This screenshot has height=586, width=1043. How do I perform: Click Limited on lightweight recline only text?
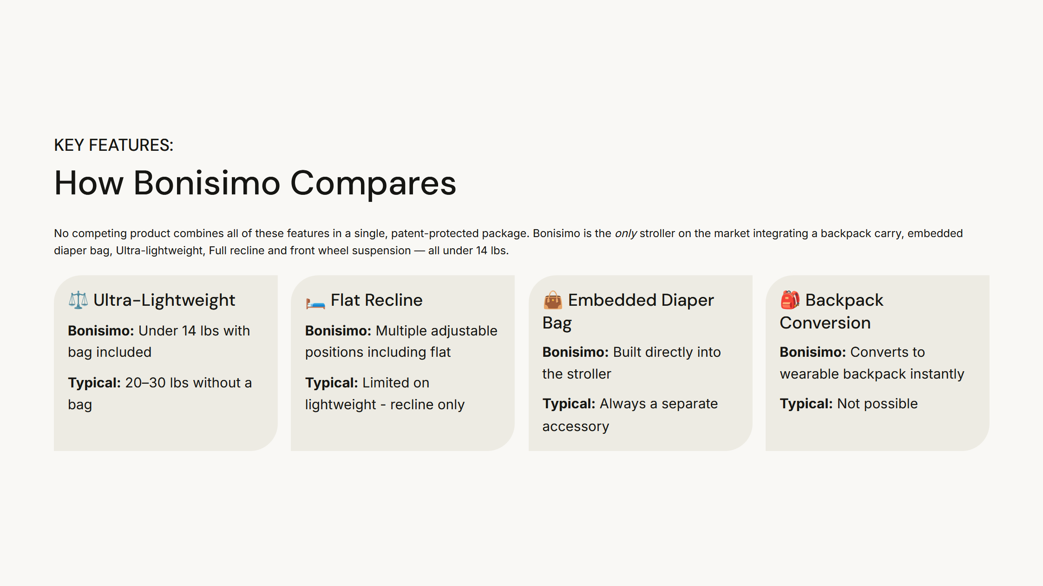click(x=385, y=393)
